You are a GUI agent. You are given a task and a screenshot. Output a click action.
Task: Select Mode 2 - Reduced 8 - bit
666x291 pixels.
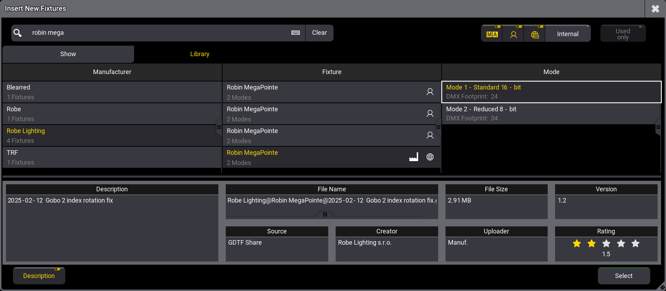pos(550,114)
